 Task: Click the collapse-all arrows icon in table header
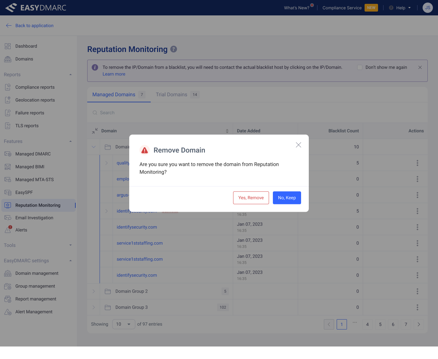[95, 131]
